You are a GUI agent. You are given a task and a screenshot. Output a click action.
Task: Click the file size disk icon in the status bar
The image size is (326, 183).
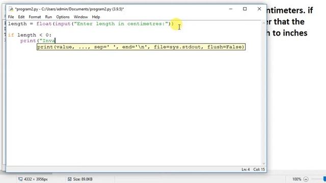[x=69, y=179]
